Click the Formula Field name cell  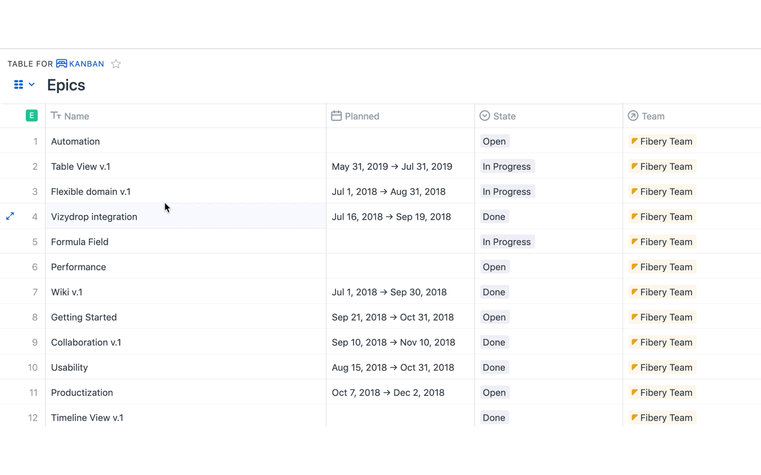[x=79, y=242]
